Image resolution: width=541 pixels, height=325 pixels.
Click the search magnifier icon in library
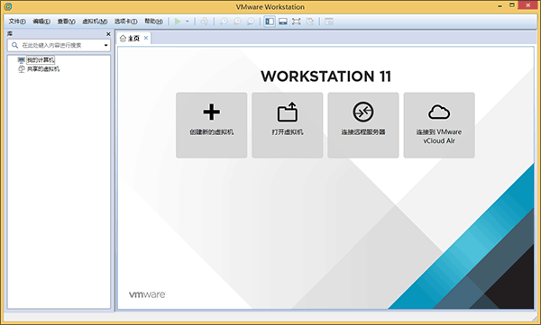click(14, 45)
